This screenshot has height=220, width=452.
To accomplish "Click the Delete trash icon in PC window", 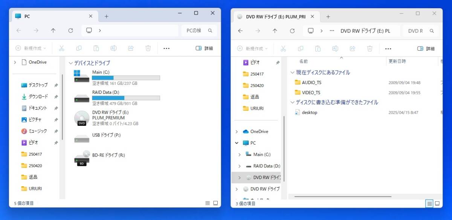I will coord(148,48).
